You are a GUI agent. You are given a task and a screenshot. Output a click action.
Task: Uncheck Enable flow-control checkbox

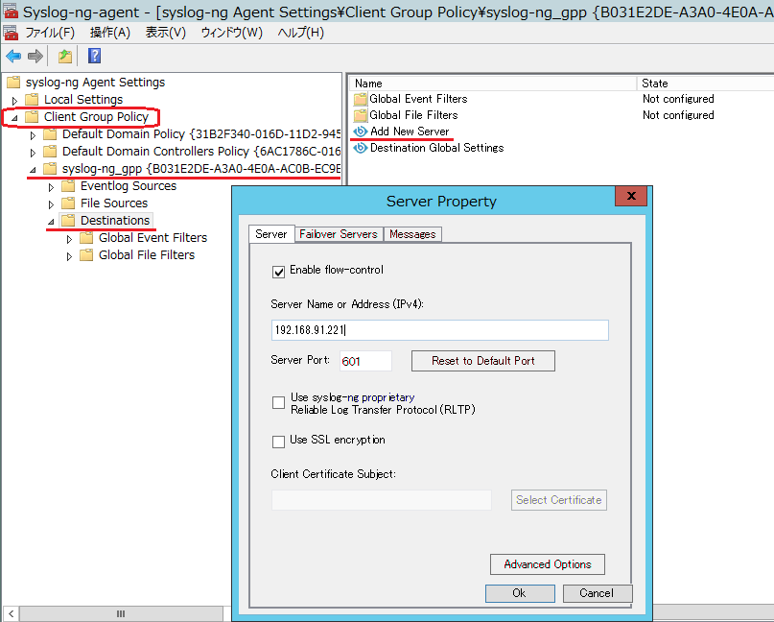278,272
